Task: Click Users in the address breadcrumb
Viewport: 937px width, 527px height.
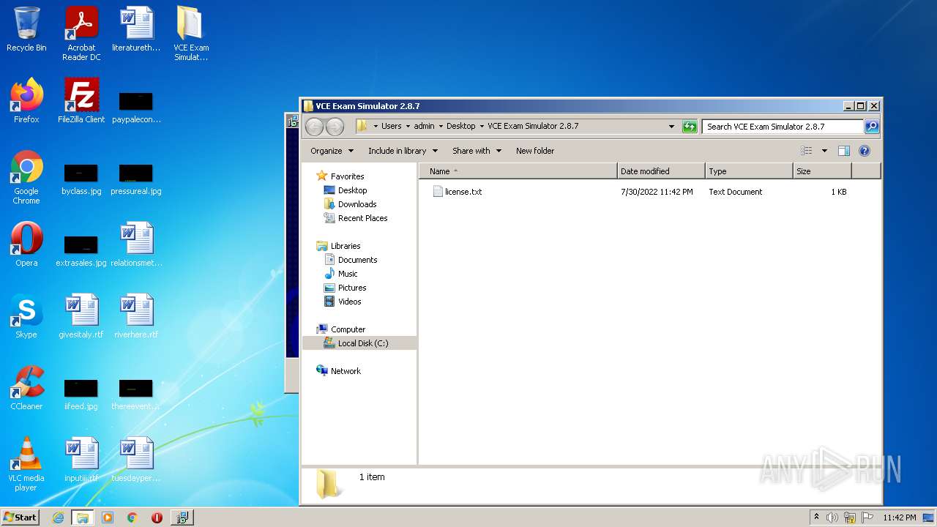Action: (x=392, y=126)
